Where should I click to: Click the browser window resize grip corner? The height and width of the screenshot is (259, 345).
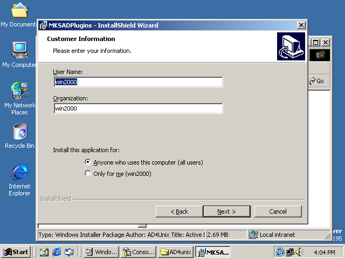coord(328,236)
